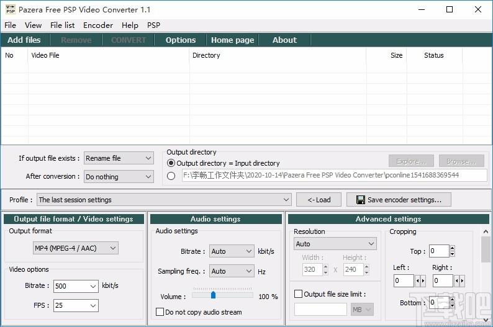The width and height of the screenshot is (493, 327).
Task: Increase the Bottom cropping value
Action: click(453, 299)
